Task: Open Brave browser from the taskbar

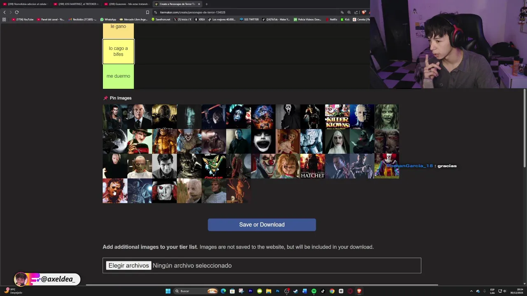Action: coord(359,291)
